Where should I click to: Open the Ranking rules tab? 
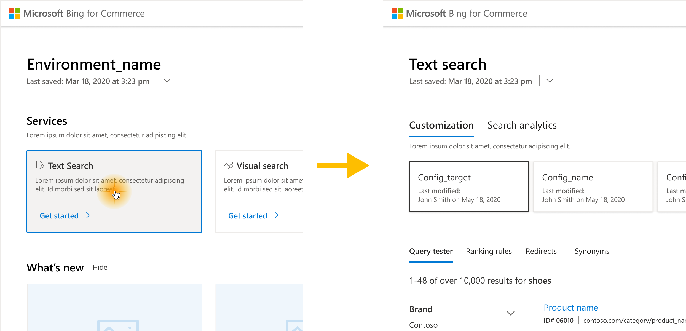489,251
